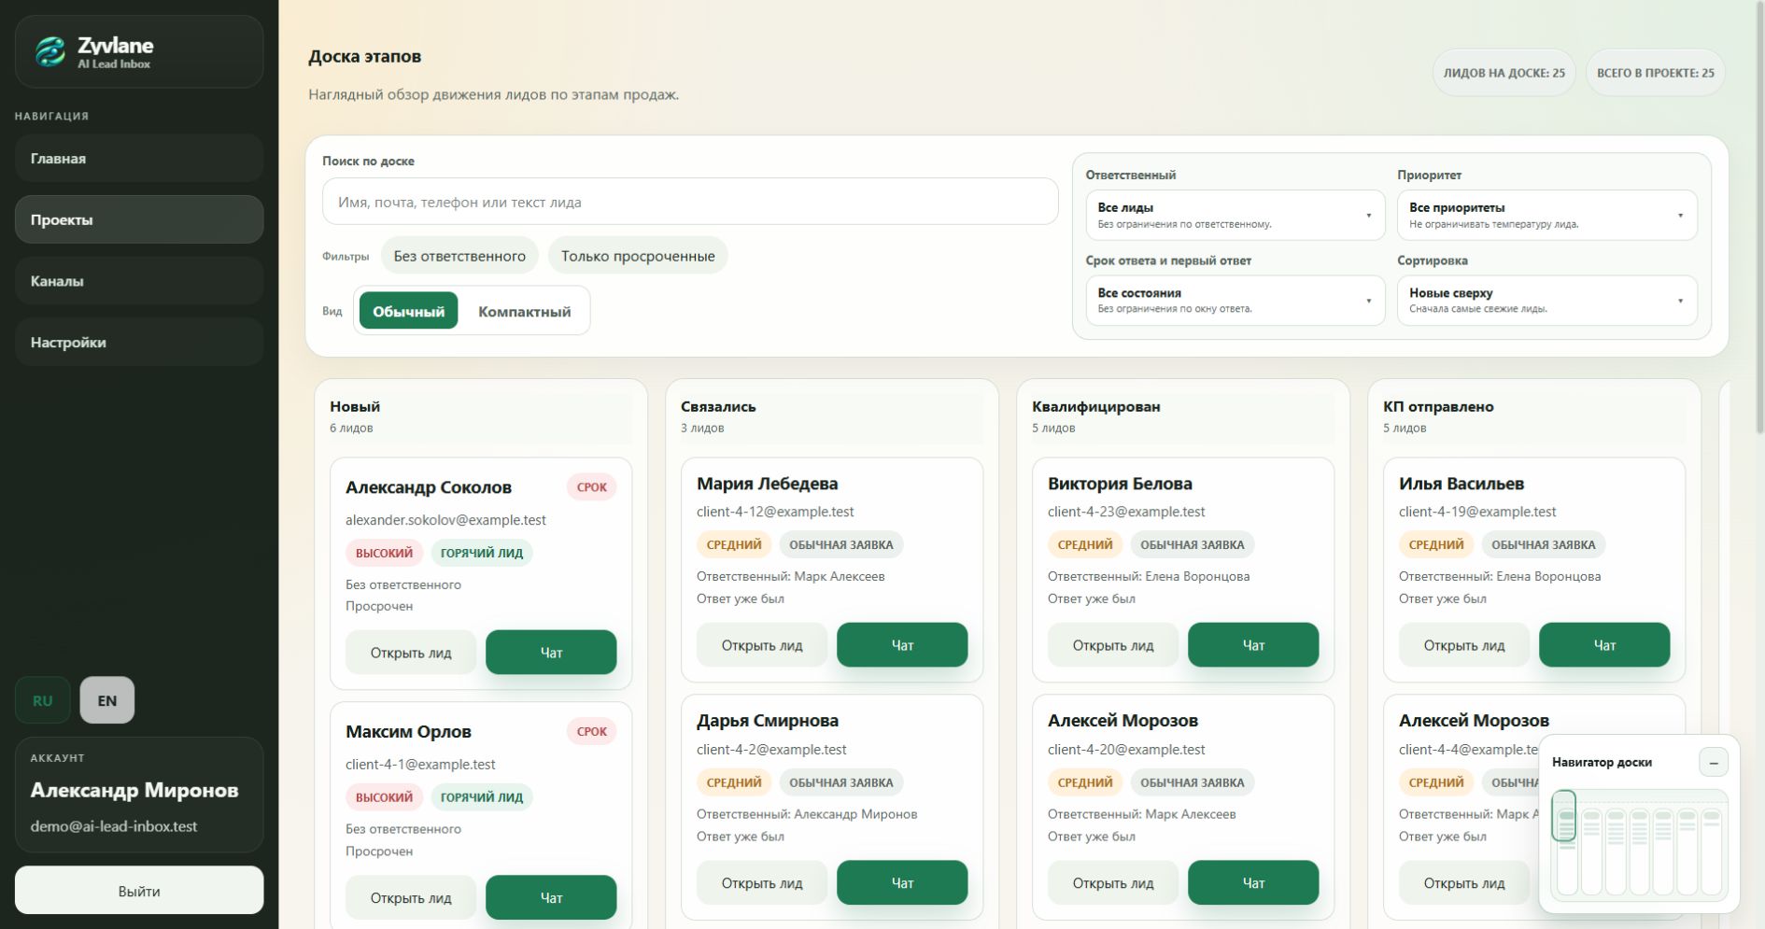The height and width of the screenshot is (929, 1765).
Task: Click ВЫСОКИЙ tag on Александр Соколов card
Action: coord(384,553)
